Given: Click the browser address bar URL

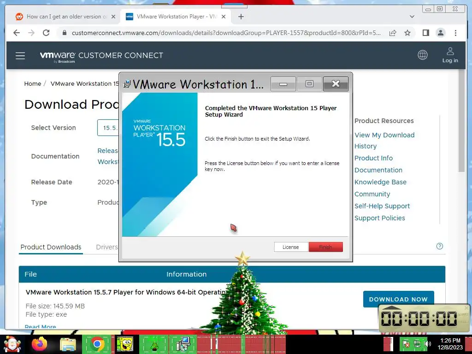Looking at the screenshot, I should point(226,33).
